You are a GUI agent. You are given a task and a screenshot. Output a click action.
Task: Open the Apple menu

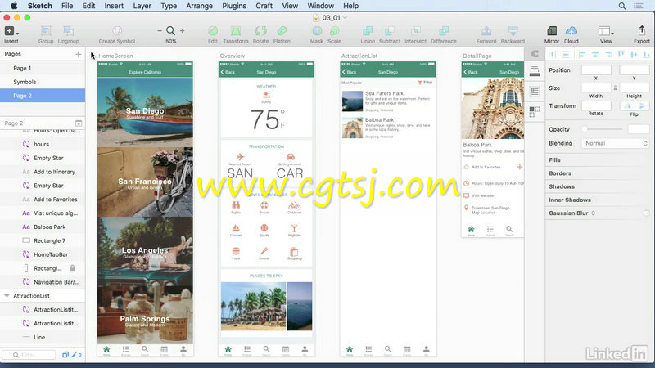point(14,6)
